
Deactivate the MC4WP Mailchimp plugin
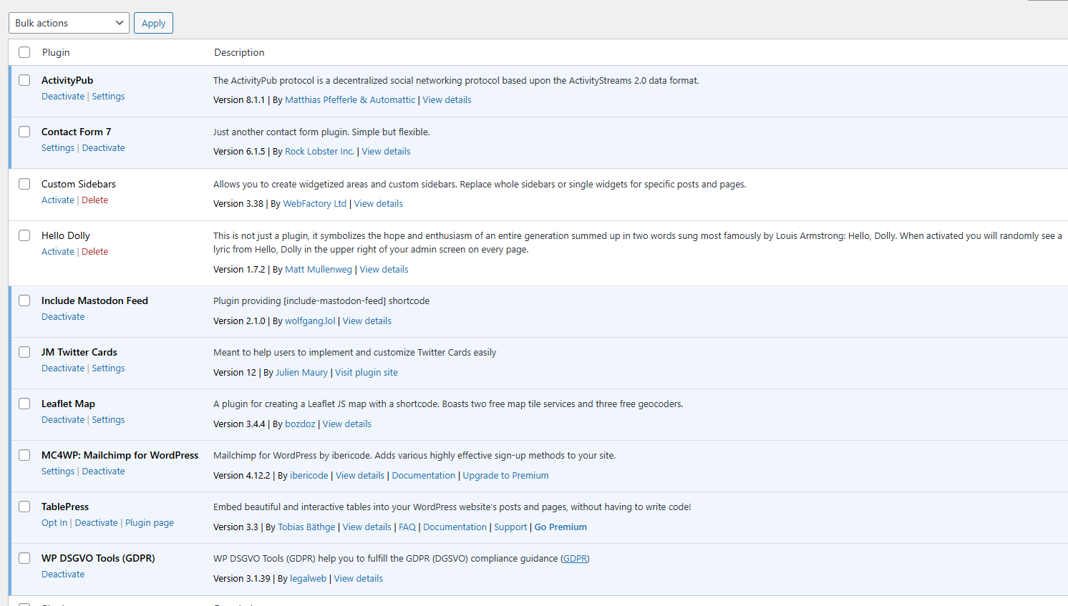click(103, 471)
